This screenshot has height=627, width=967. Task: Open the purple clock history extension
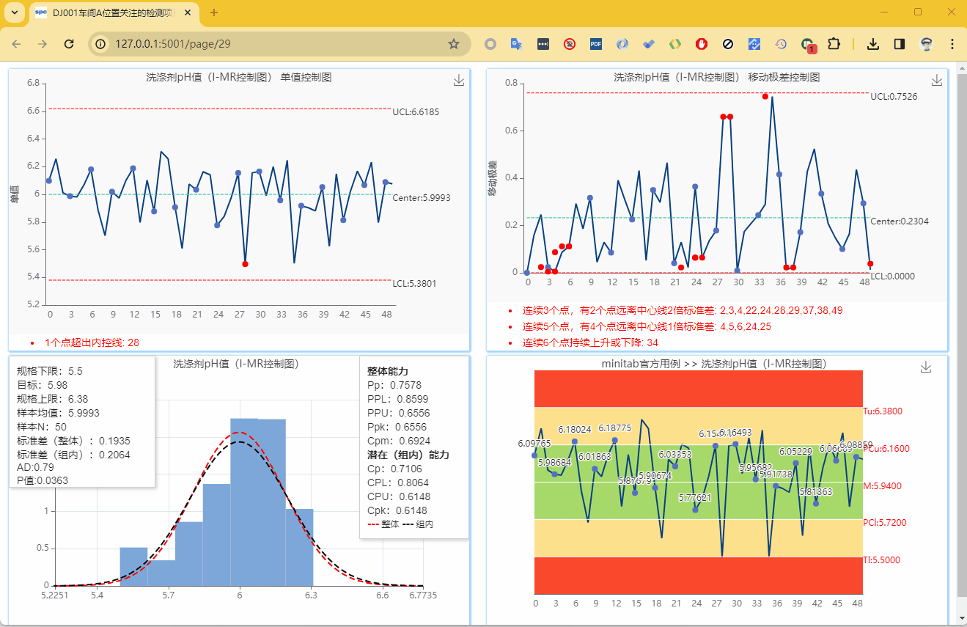[781, 44]
